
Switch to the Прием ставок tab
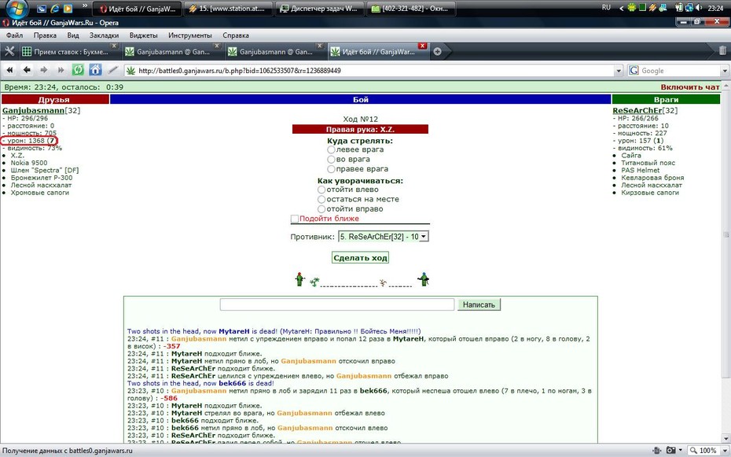coord(65,52)
